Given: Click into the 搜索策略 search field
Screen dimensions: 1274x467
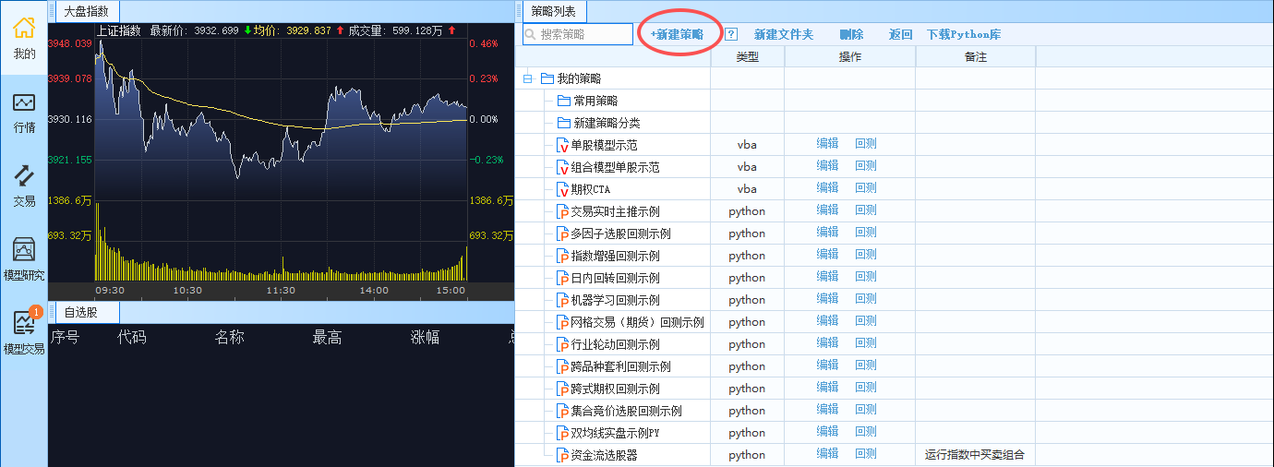Looking at the screenshot, I should (578, 34).
